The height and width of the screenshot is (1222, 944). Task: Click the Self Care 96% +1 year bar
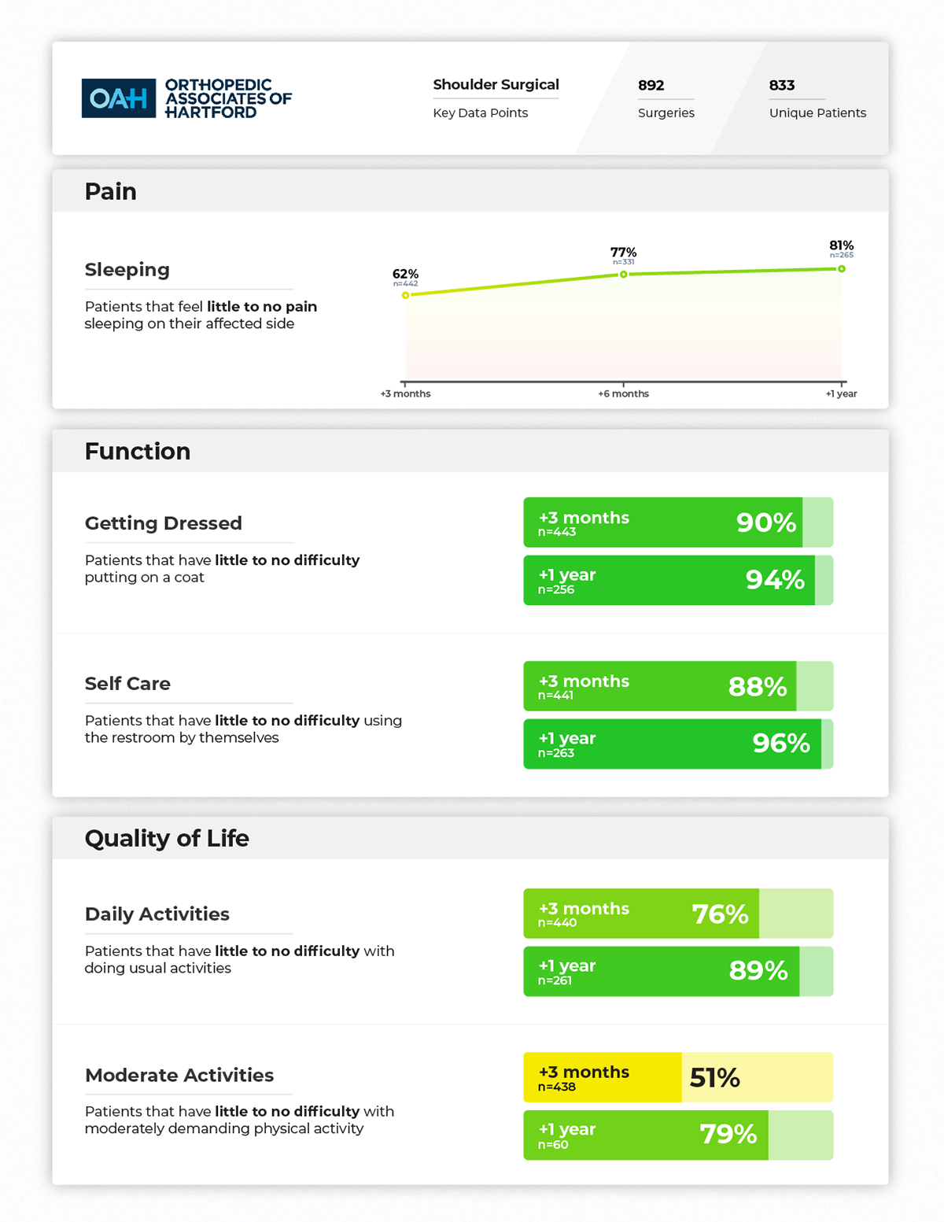pos(672,744)
